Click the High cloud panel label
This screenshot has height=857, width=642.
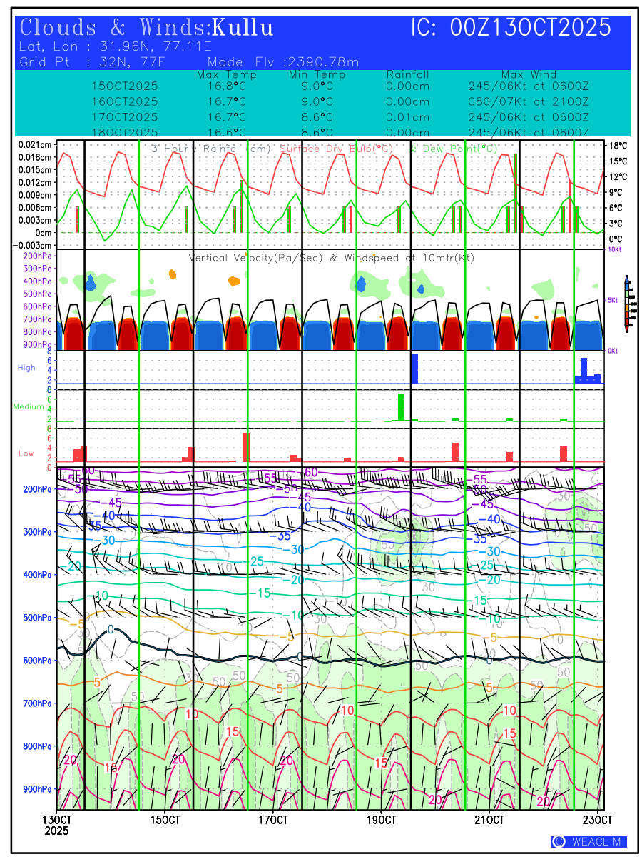(x=26, y=368)
